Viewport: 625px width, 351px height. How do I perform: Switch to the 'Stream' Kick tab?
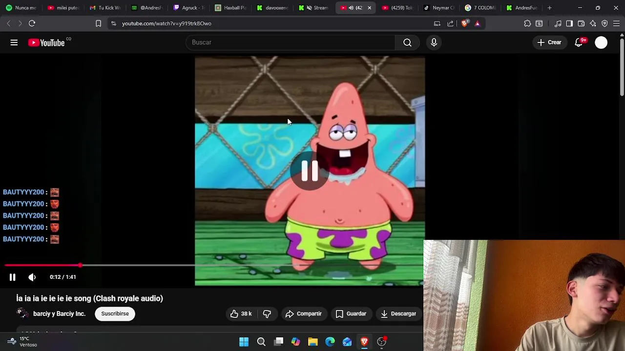coord(315,8)
